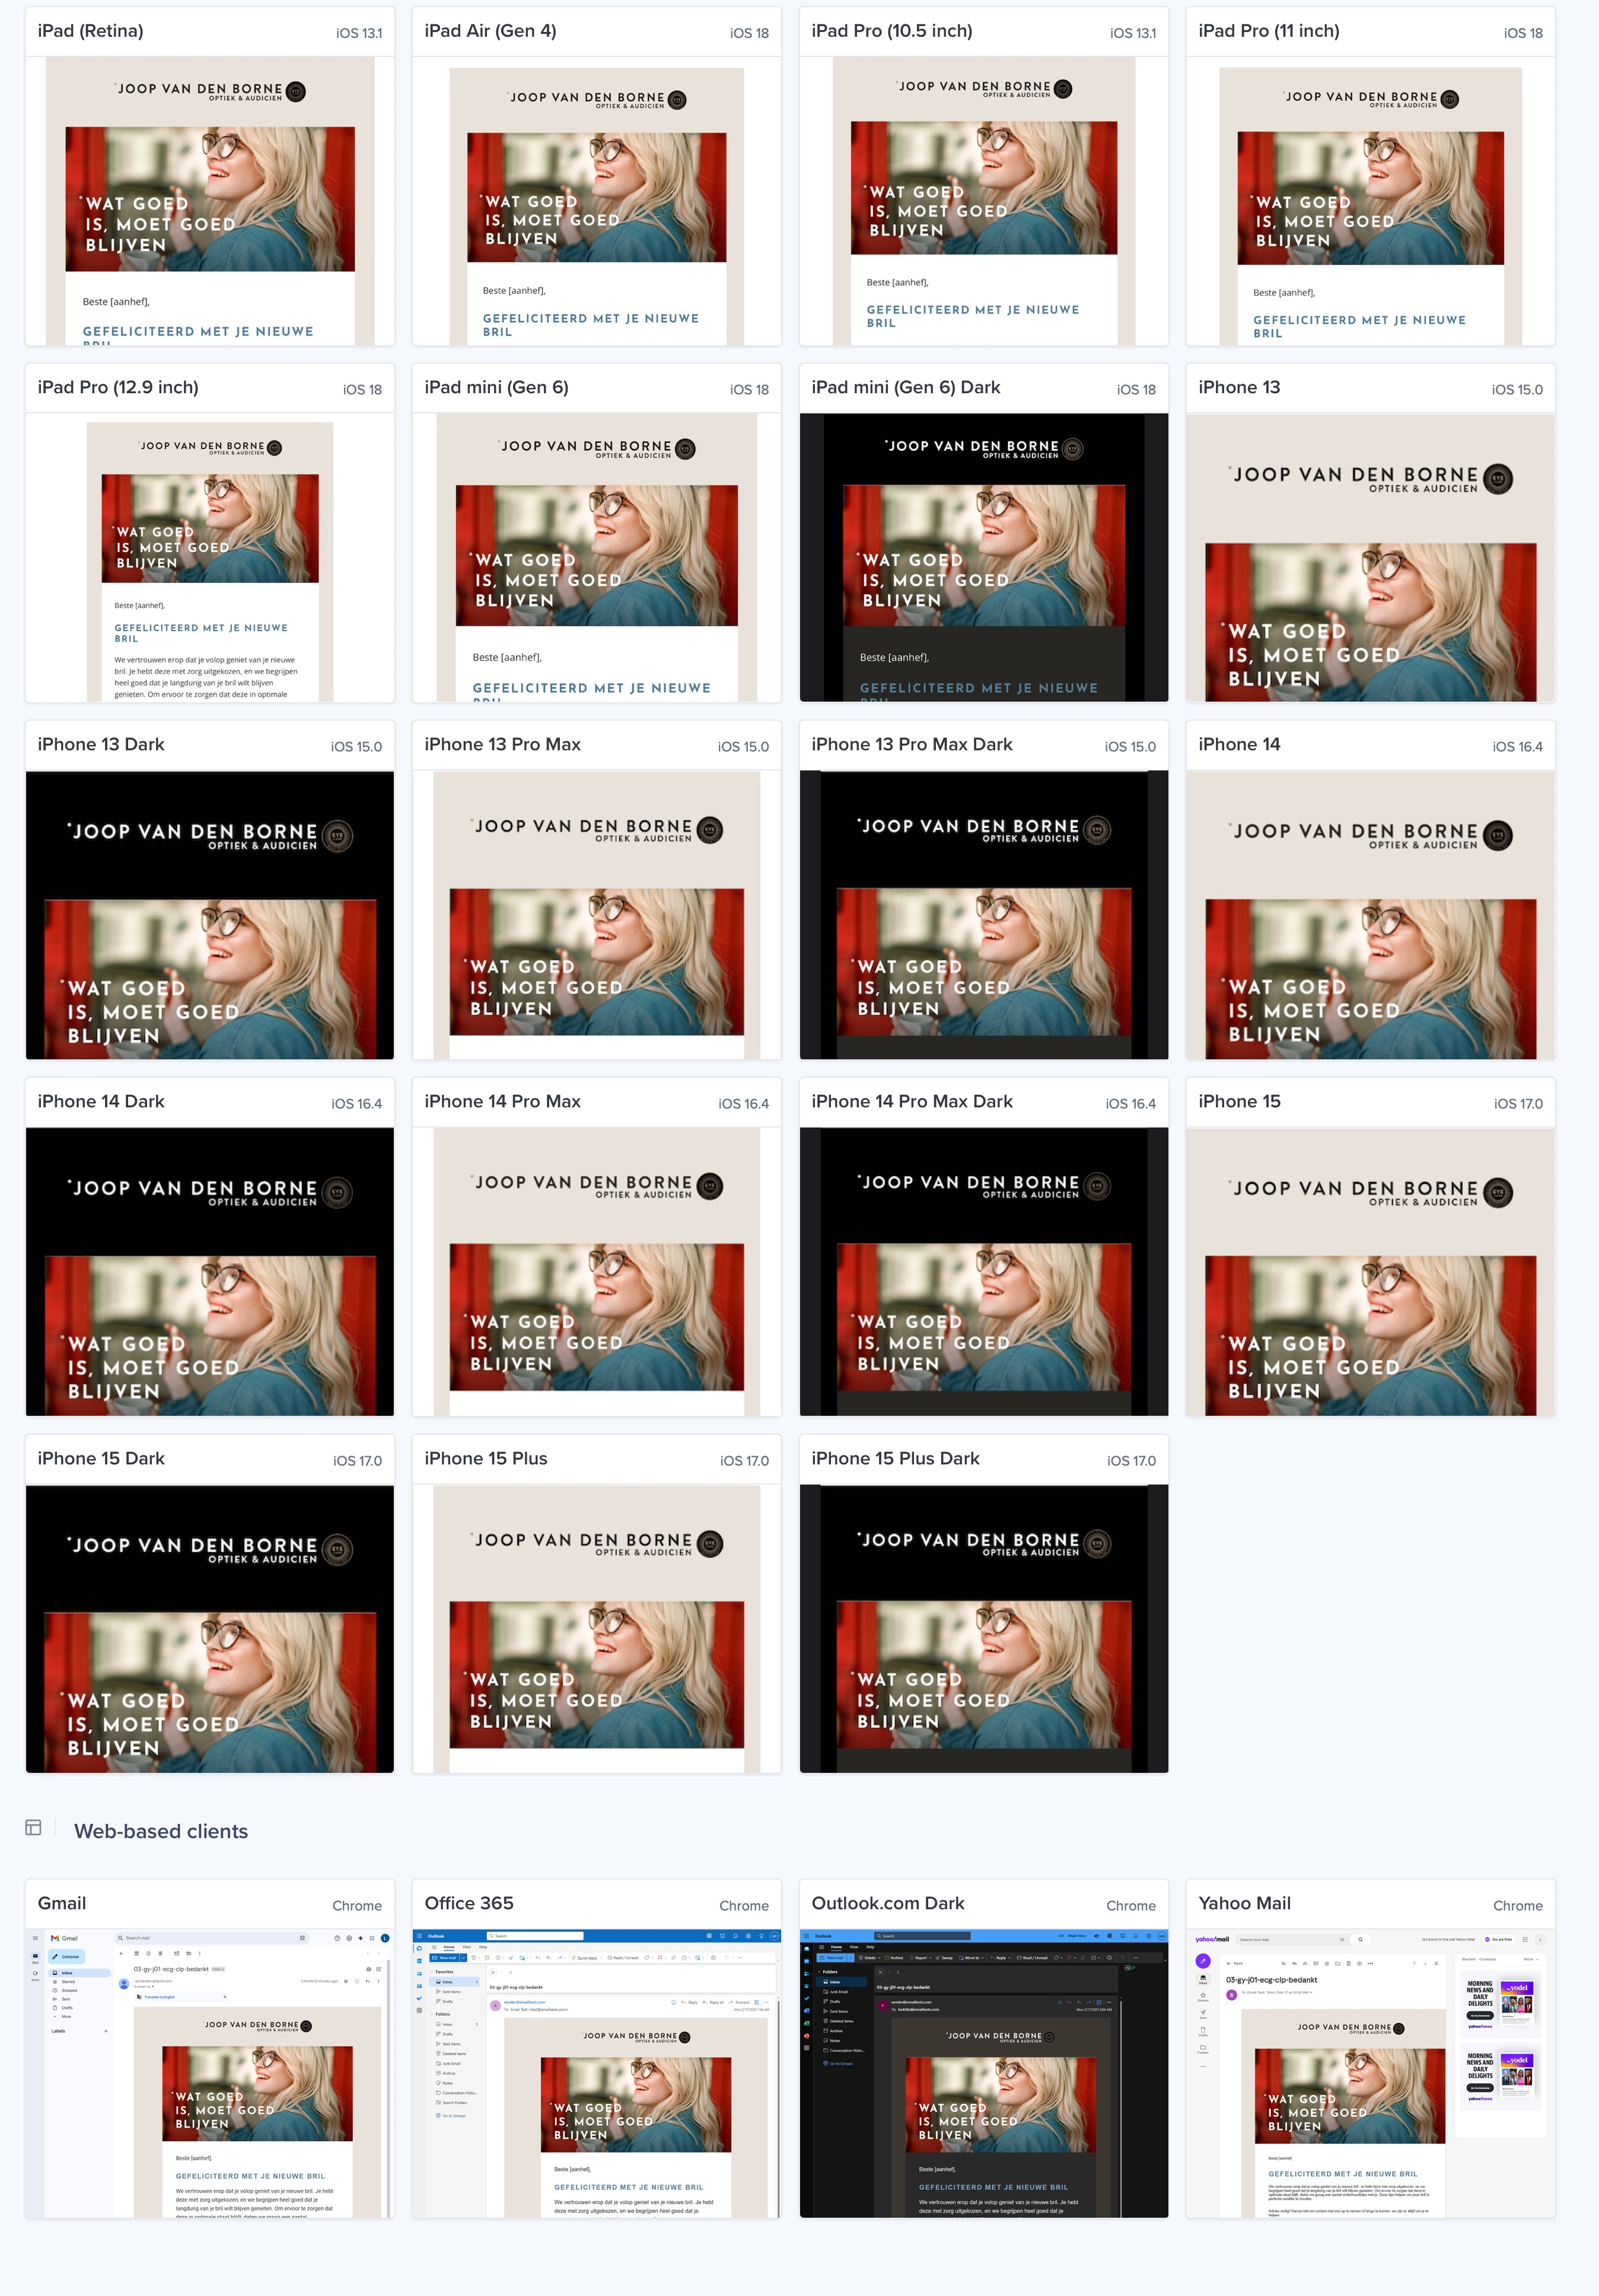The image size is (1599, 2296).
Task: View the Yahoo Mail preview screenshot
Action: pos(1371,2074)
